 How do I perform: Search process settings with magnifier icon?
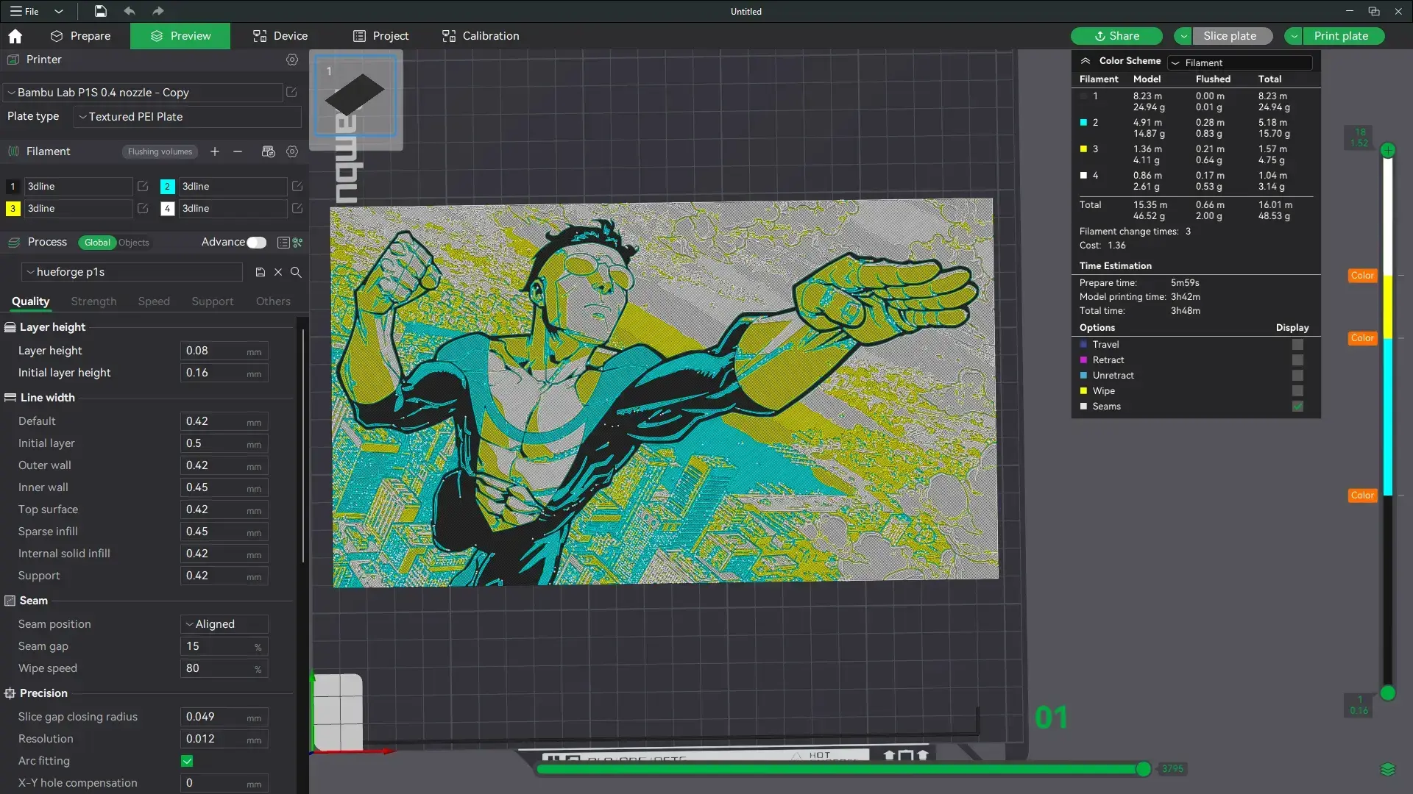pyautogui.click(x=297, y=272)
